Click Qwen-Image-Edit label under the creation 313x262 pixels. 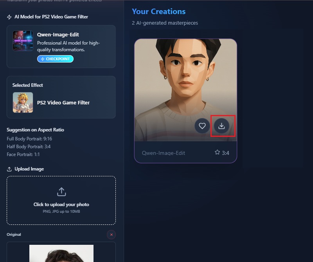coord(163,153)
